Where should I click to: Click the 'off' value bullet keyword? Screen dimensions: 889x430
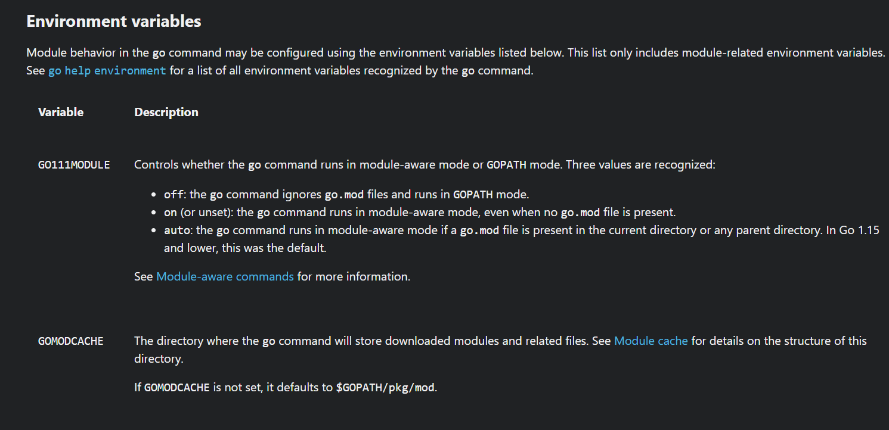[174, 194]
